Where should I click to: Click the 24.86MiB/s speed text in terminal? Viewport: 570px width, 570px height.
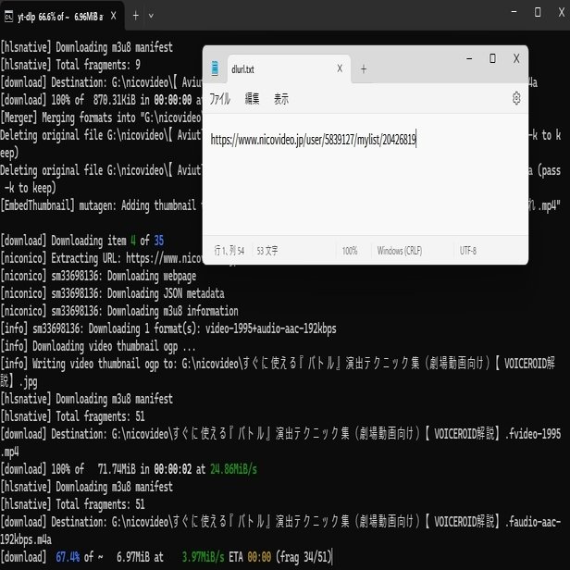[x=233, y=469]
